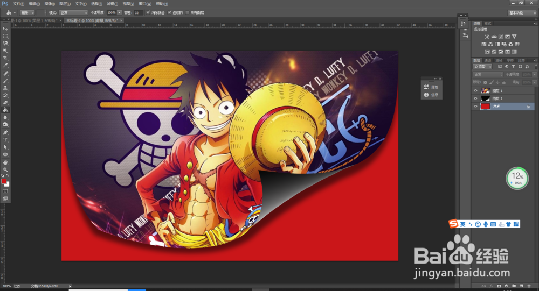Screen dimensions: 539x291
Task: Select the Hand tool
Action: coord(5,162)
